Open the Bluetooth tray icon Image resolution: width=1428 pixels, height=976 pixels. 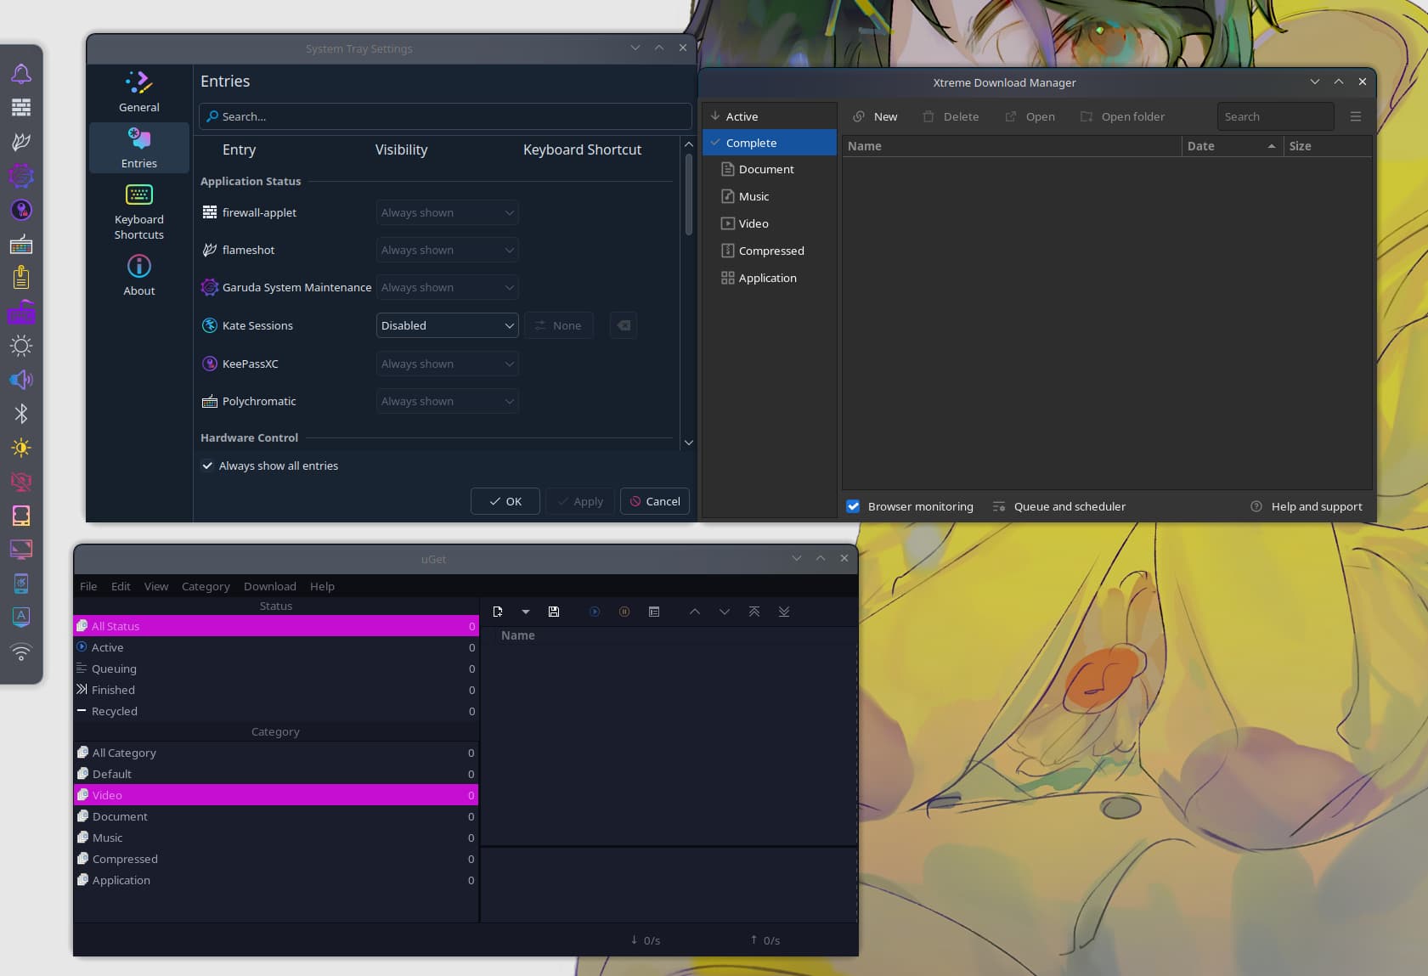21,414
